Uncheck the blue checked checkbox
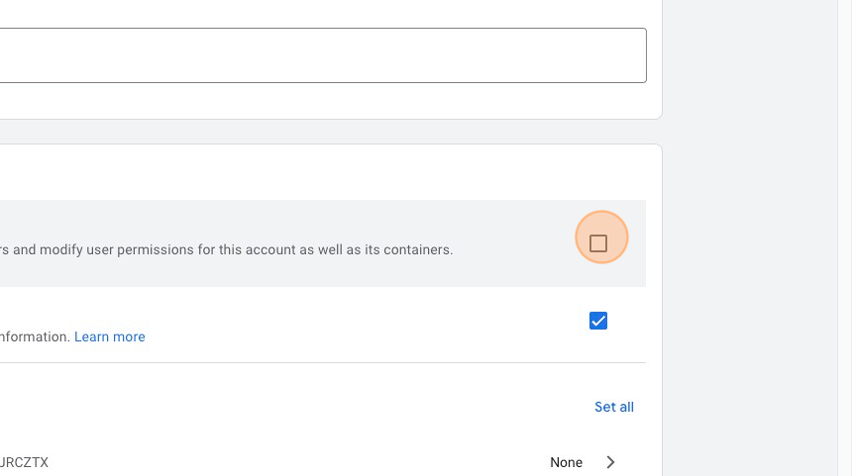The width and height of the screenshot is (852, 476). pos(598,321)
